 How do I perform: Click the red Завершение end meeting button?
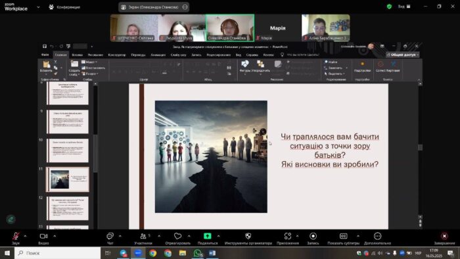pos(444,236)
